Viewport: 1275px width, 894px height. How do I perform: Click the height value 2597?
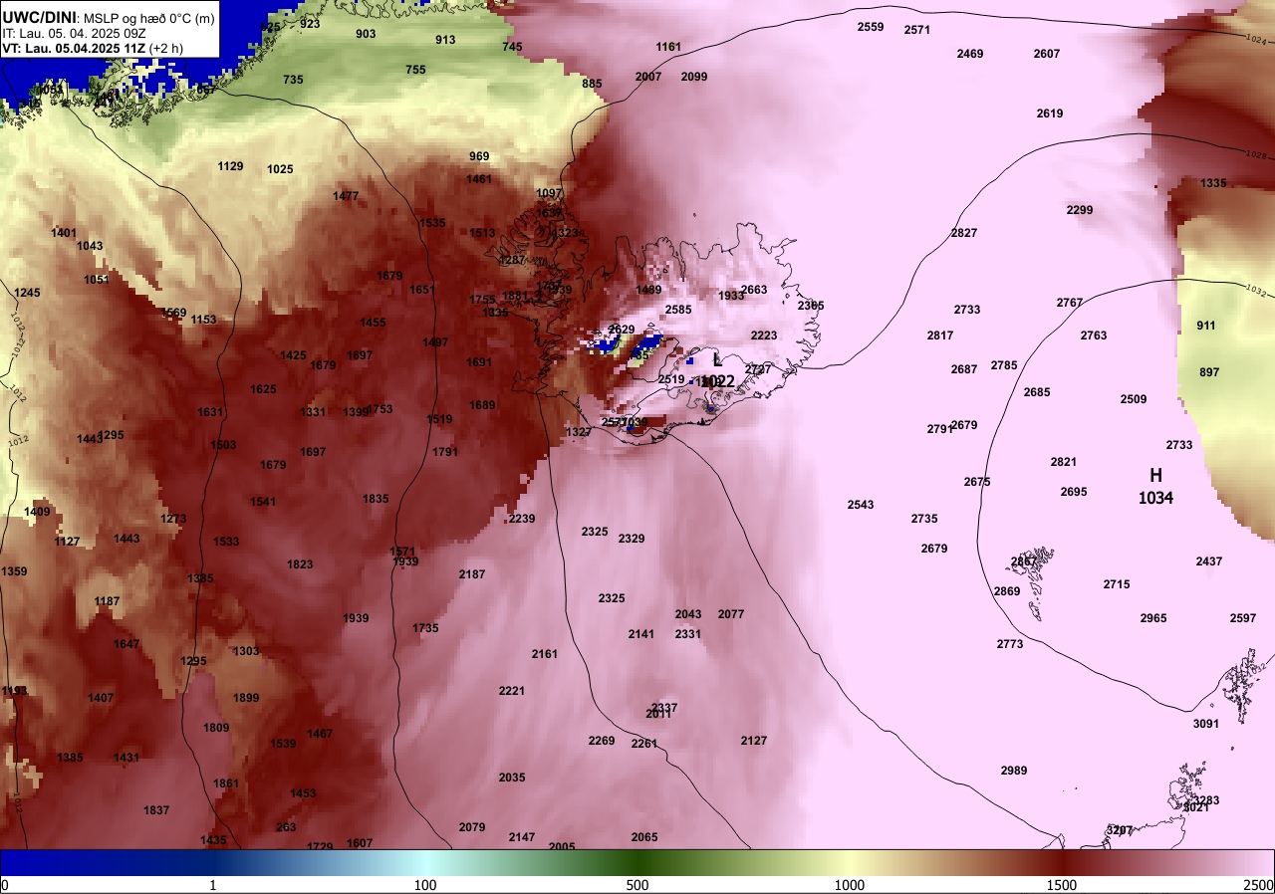(1243, 618)
